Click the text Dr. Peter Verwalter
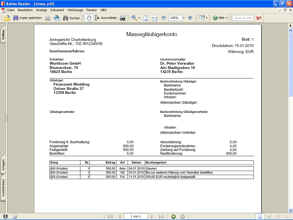293x220 pixels. click(x=177, y=63)
